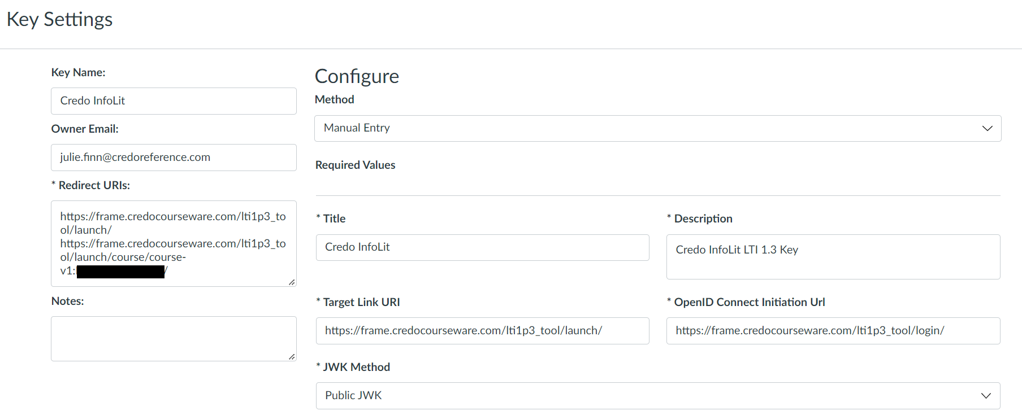Image resolution: width=1022 pixels, height=415 pixels.
Task: Click the empty Notes text area
Action: click(174, 339)
